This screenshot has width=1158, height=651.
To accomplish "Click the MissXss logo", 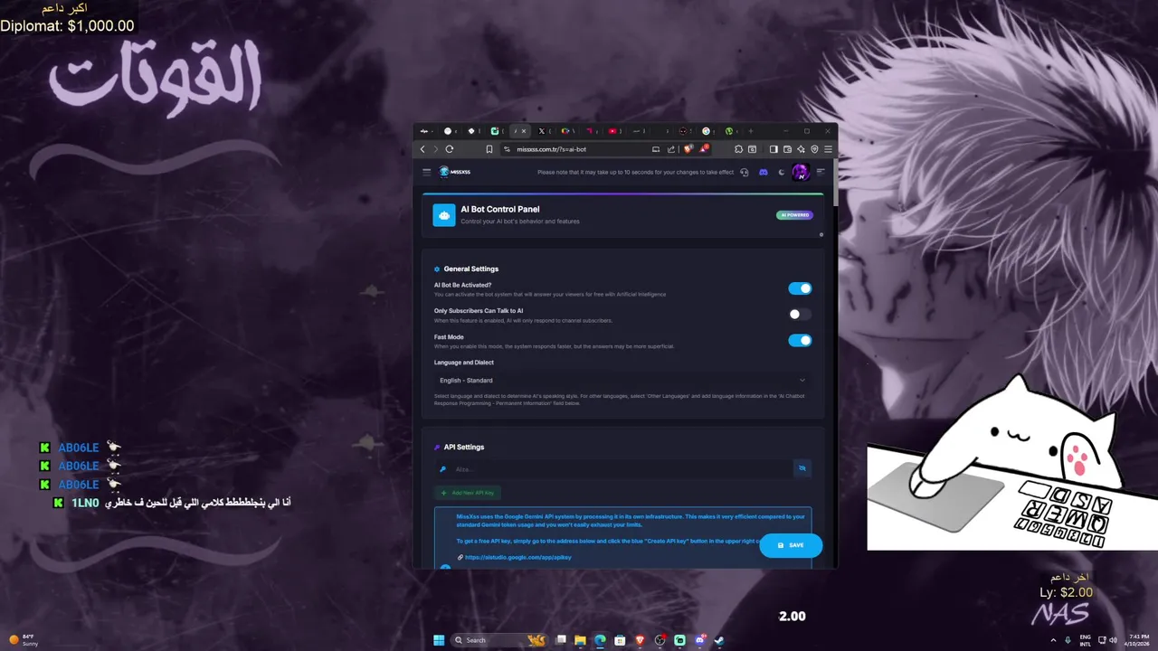I will [454, 172].
